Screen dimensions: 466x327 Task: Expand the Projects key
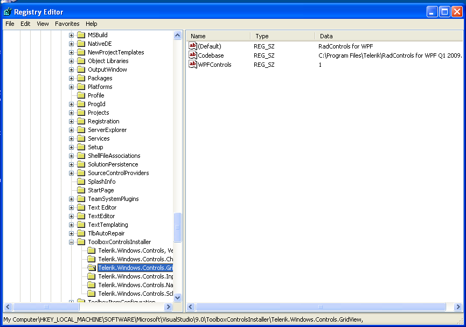71,113
